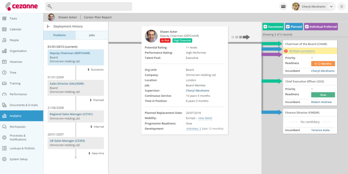Open Documents & E-mails icon
The image size is (348, 174).
pos(4,105)
